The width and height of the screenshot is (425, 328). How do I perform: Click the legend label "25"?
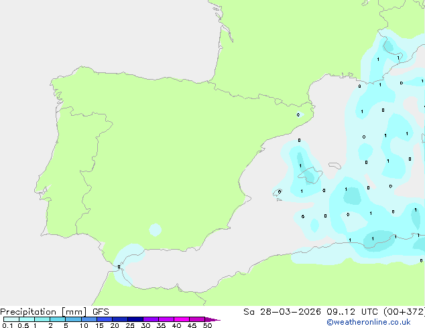click(x=130, y=325)
